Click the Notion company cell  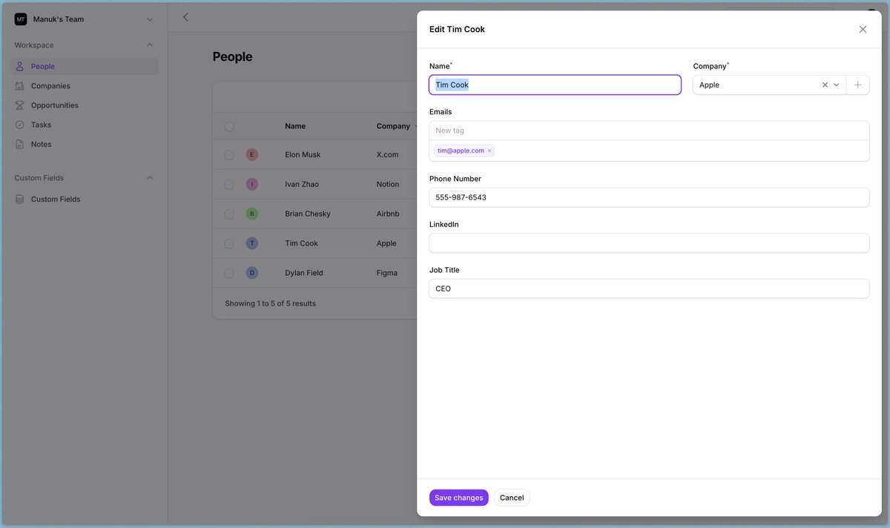(388, 184)
